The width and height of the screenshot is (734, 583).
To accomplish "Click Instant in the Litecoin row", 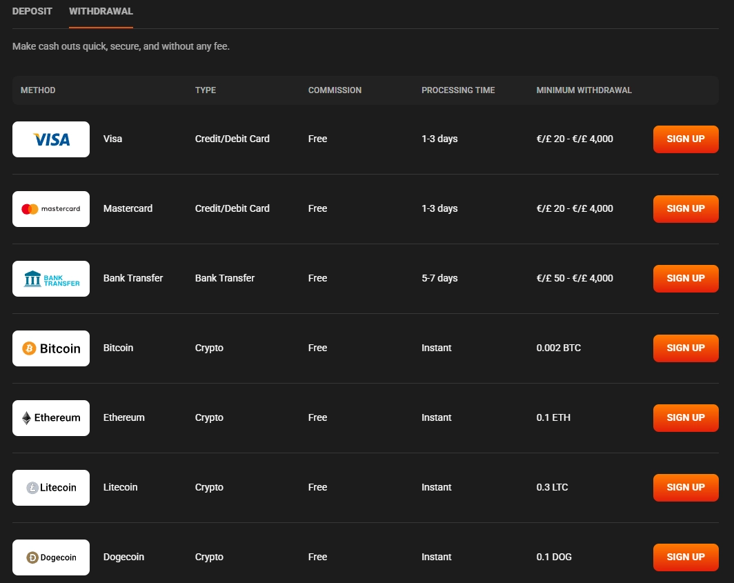I will (436, 488).
